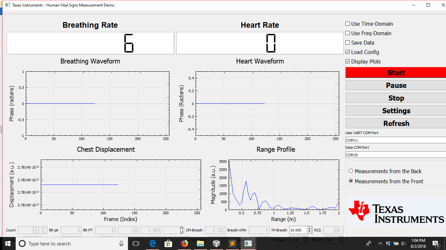Click inside the Breathing Waveform plot
Image resolution: width=446 pixels, height=250 pixels.
pos(97,104)
